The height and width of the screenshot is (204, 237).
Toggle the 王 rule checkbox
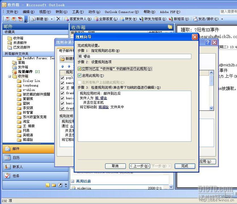tap(62, 88)
